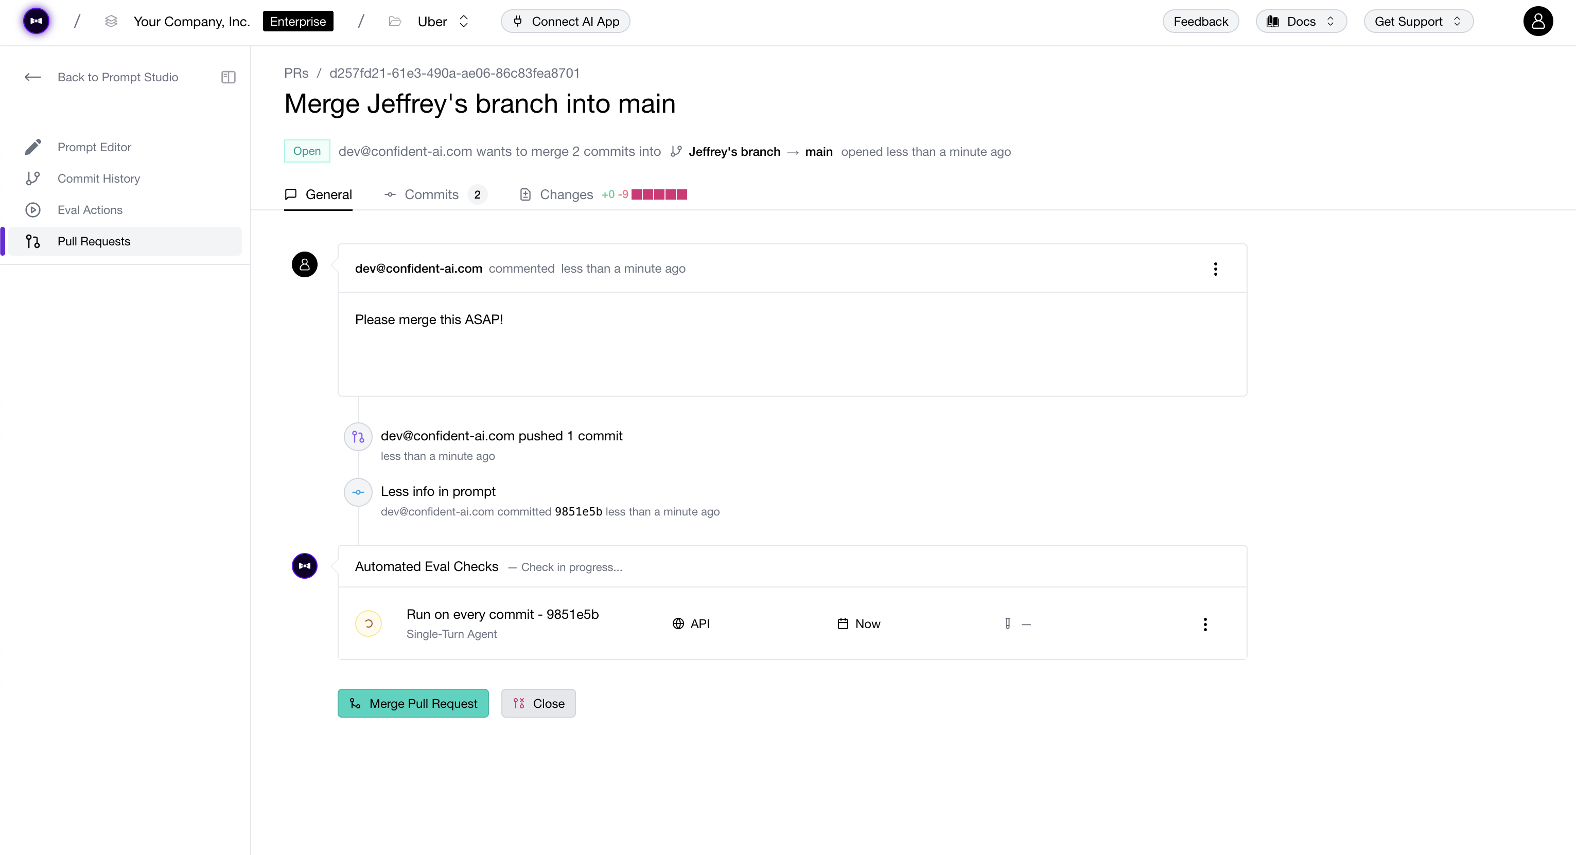
Task: Open the PRs breadcrumb link
Action: (x=295, y=73)
